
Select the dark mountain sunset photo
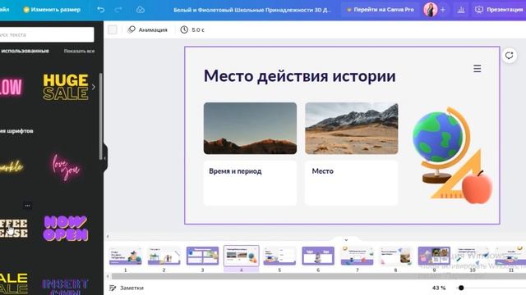tap(250, 129)
